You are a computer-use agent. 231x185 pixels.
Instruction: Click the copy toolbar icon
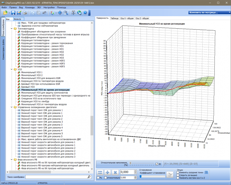(33, 13)
